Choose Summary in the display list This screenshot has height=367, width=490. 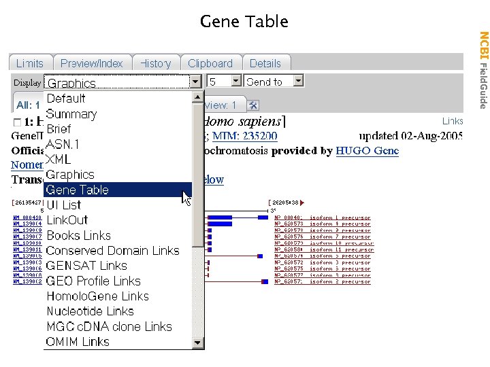point(71,113)
